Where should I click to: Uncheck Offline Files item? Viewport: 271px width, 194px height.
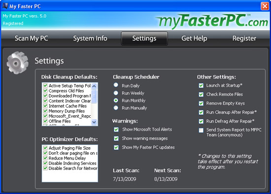45,121
